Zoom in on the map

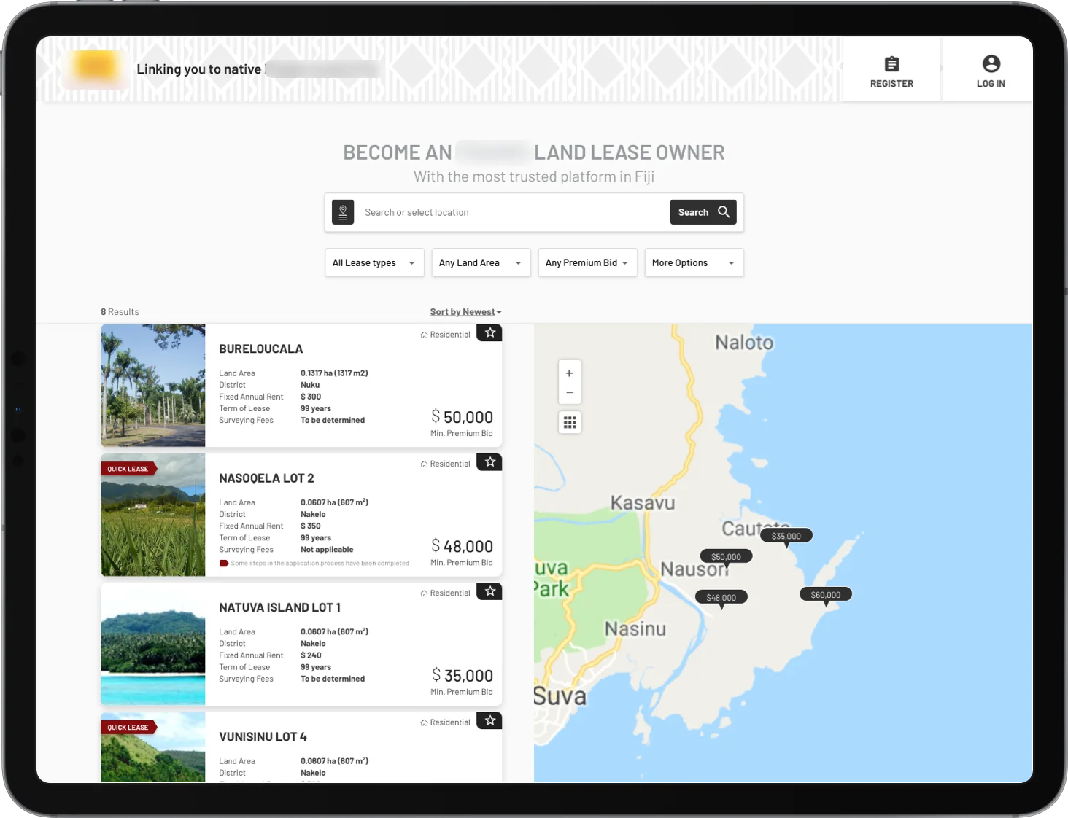[x=570, y=373]
